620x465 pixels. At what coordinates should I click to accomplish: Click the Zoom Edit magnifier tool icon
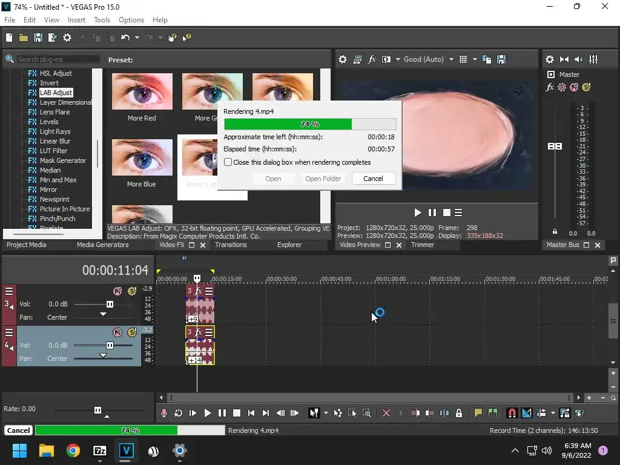tap(366, 413)
